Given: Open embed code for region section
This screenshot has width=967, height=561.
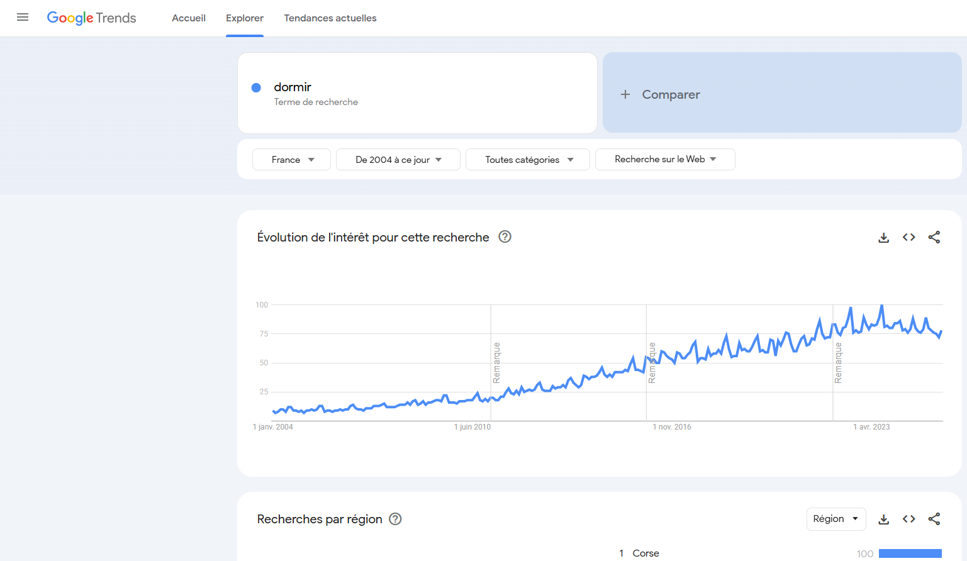Looking at the screenshot, I should click(908, 519).
